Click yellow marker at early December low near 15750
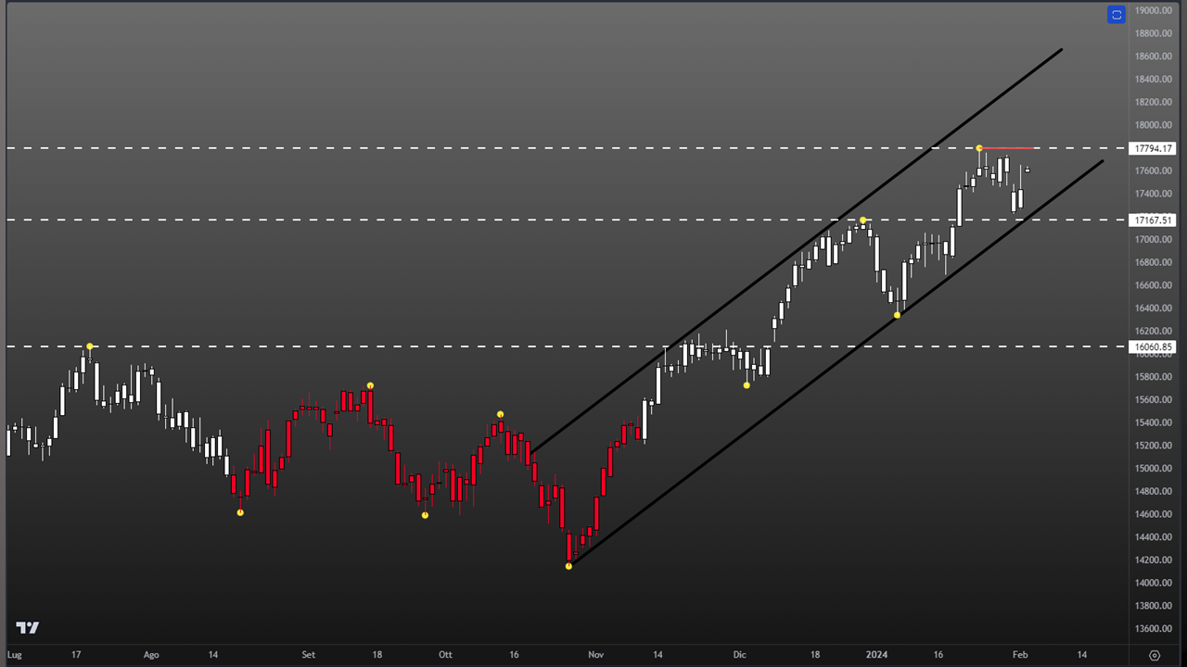Screen dimensions: 1187x667 pos(747,385)
